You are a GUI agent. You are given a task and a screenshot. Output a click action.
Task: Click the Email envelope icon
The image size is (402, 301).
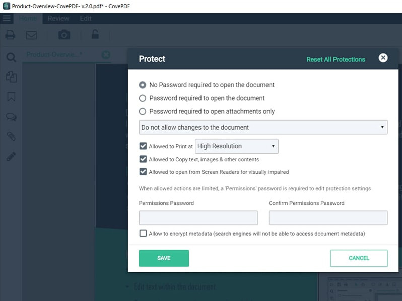click(31, 35)
